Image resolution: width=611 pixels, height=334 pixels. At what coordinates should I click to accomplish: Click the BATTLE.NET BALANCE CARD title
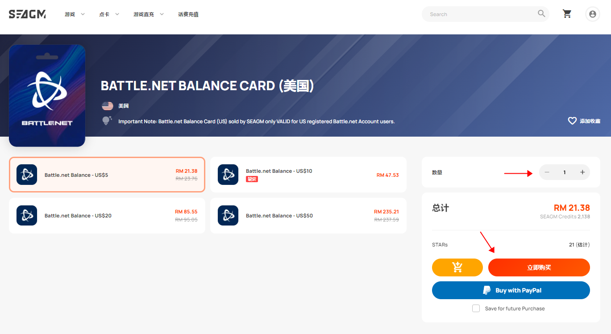[208, 85]
